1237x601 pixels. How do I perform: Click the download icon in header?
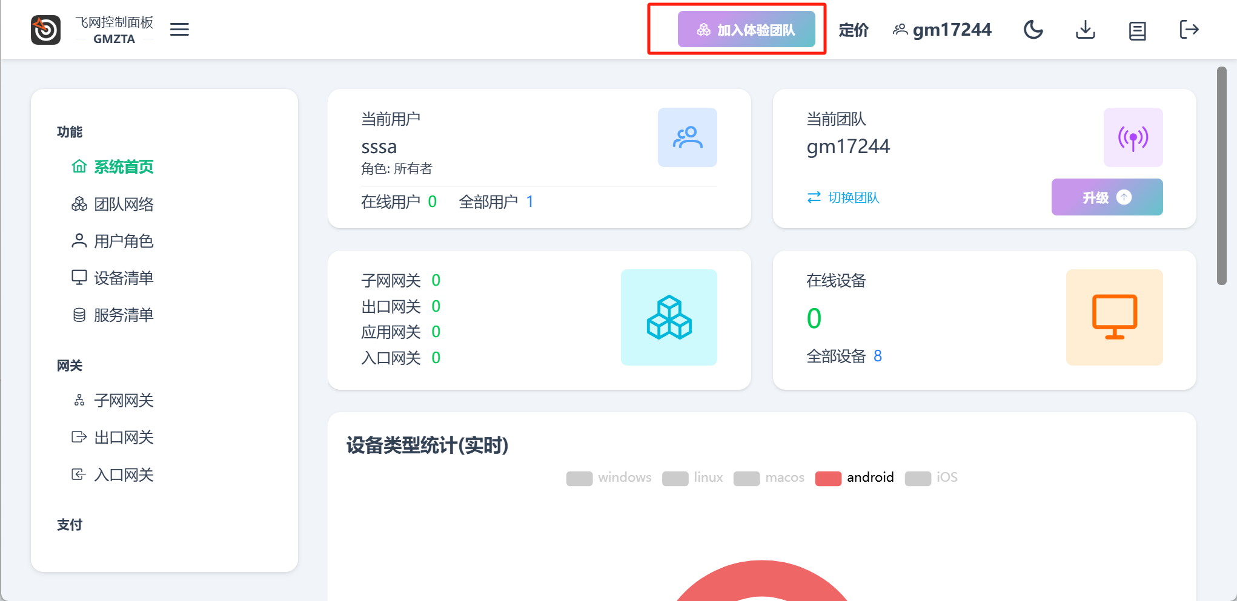click(x=1085, y=30)
